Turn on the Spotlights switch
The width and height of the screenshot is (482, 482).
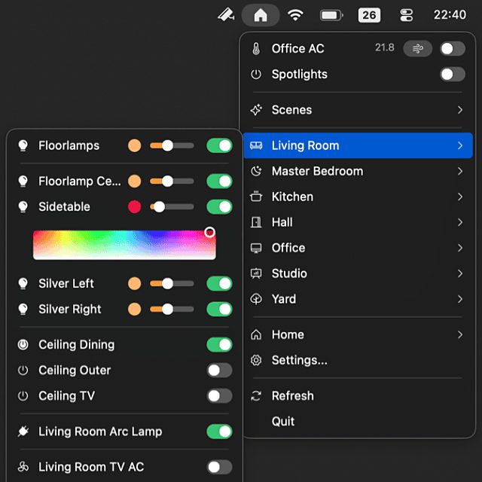[452, 74]
